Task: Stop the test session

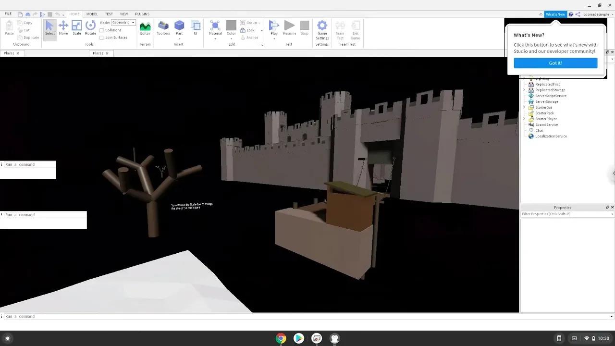Action: [x=304, y=27]
